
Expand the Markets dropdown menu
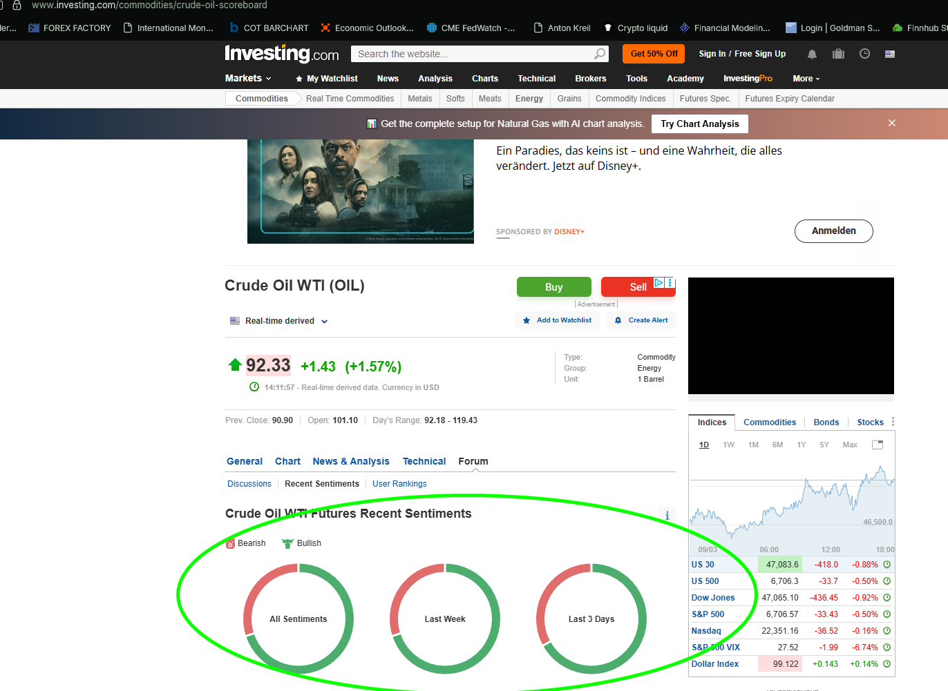248,79
